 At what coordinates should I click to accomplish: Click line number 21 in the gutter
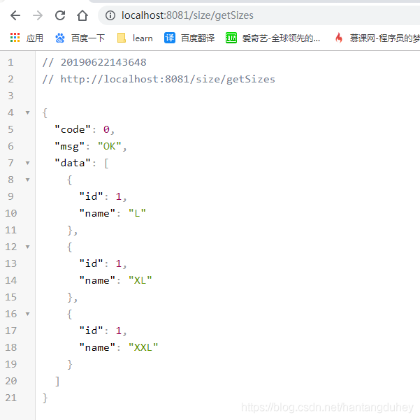[10, 398]
